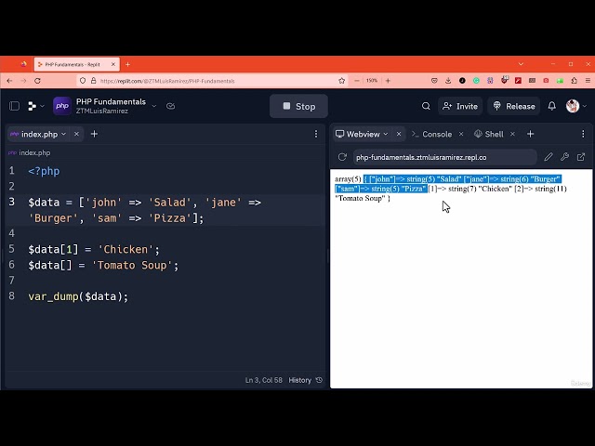
Task: Open a new browser tab
Action: coord(128,64)
